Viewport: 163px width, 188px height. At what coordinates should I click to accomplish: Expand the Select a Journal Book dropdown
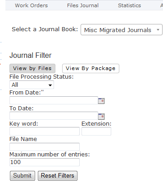[122, 30]
